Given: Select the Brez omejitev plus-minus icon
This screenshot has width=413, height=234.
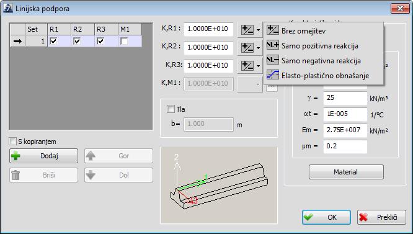Looking at the screenshot, I should (x=273, y=30).
